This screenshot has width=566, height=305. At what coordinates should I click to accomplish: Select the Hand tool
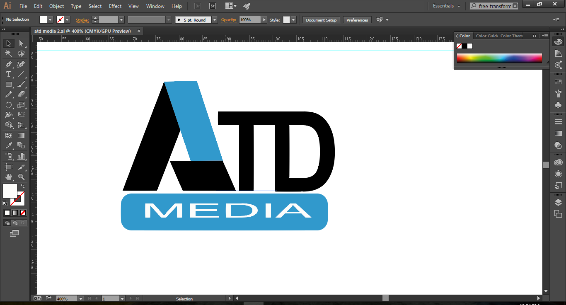(8, 176)
